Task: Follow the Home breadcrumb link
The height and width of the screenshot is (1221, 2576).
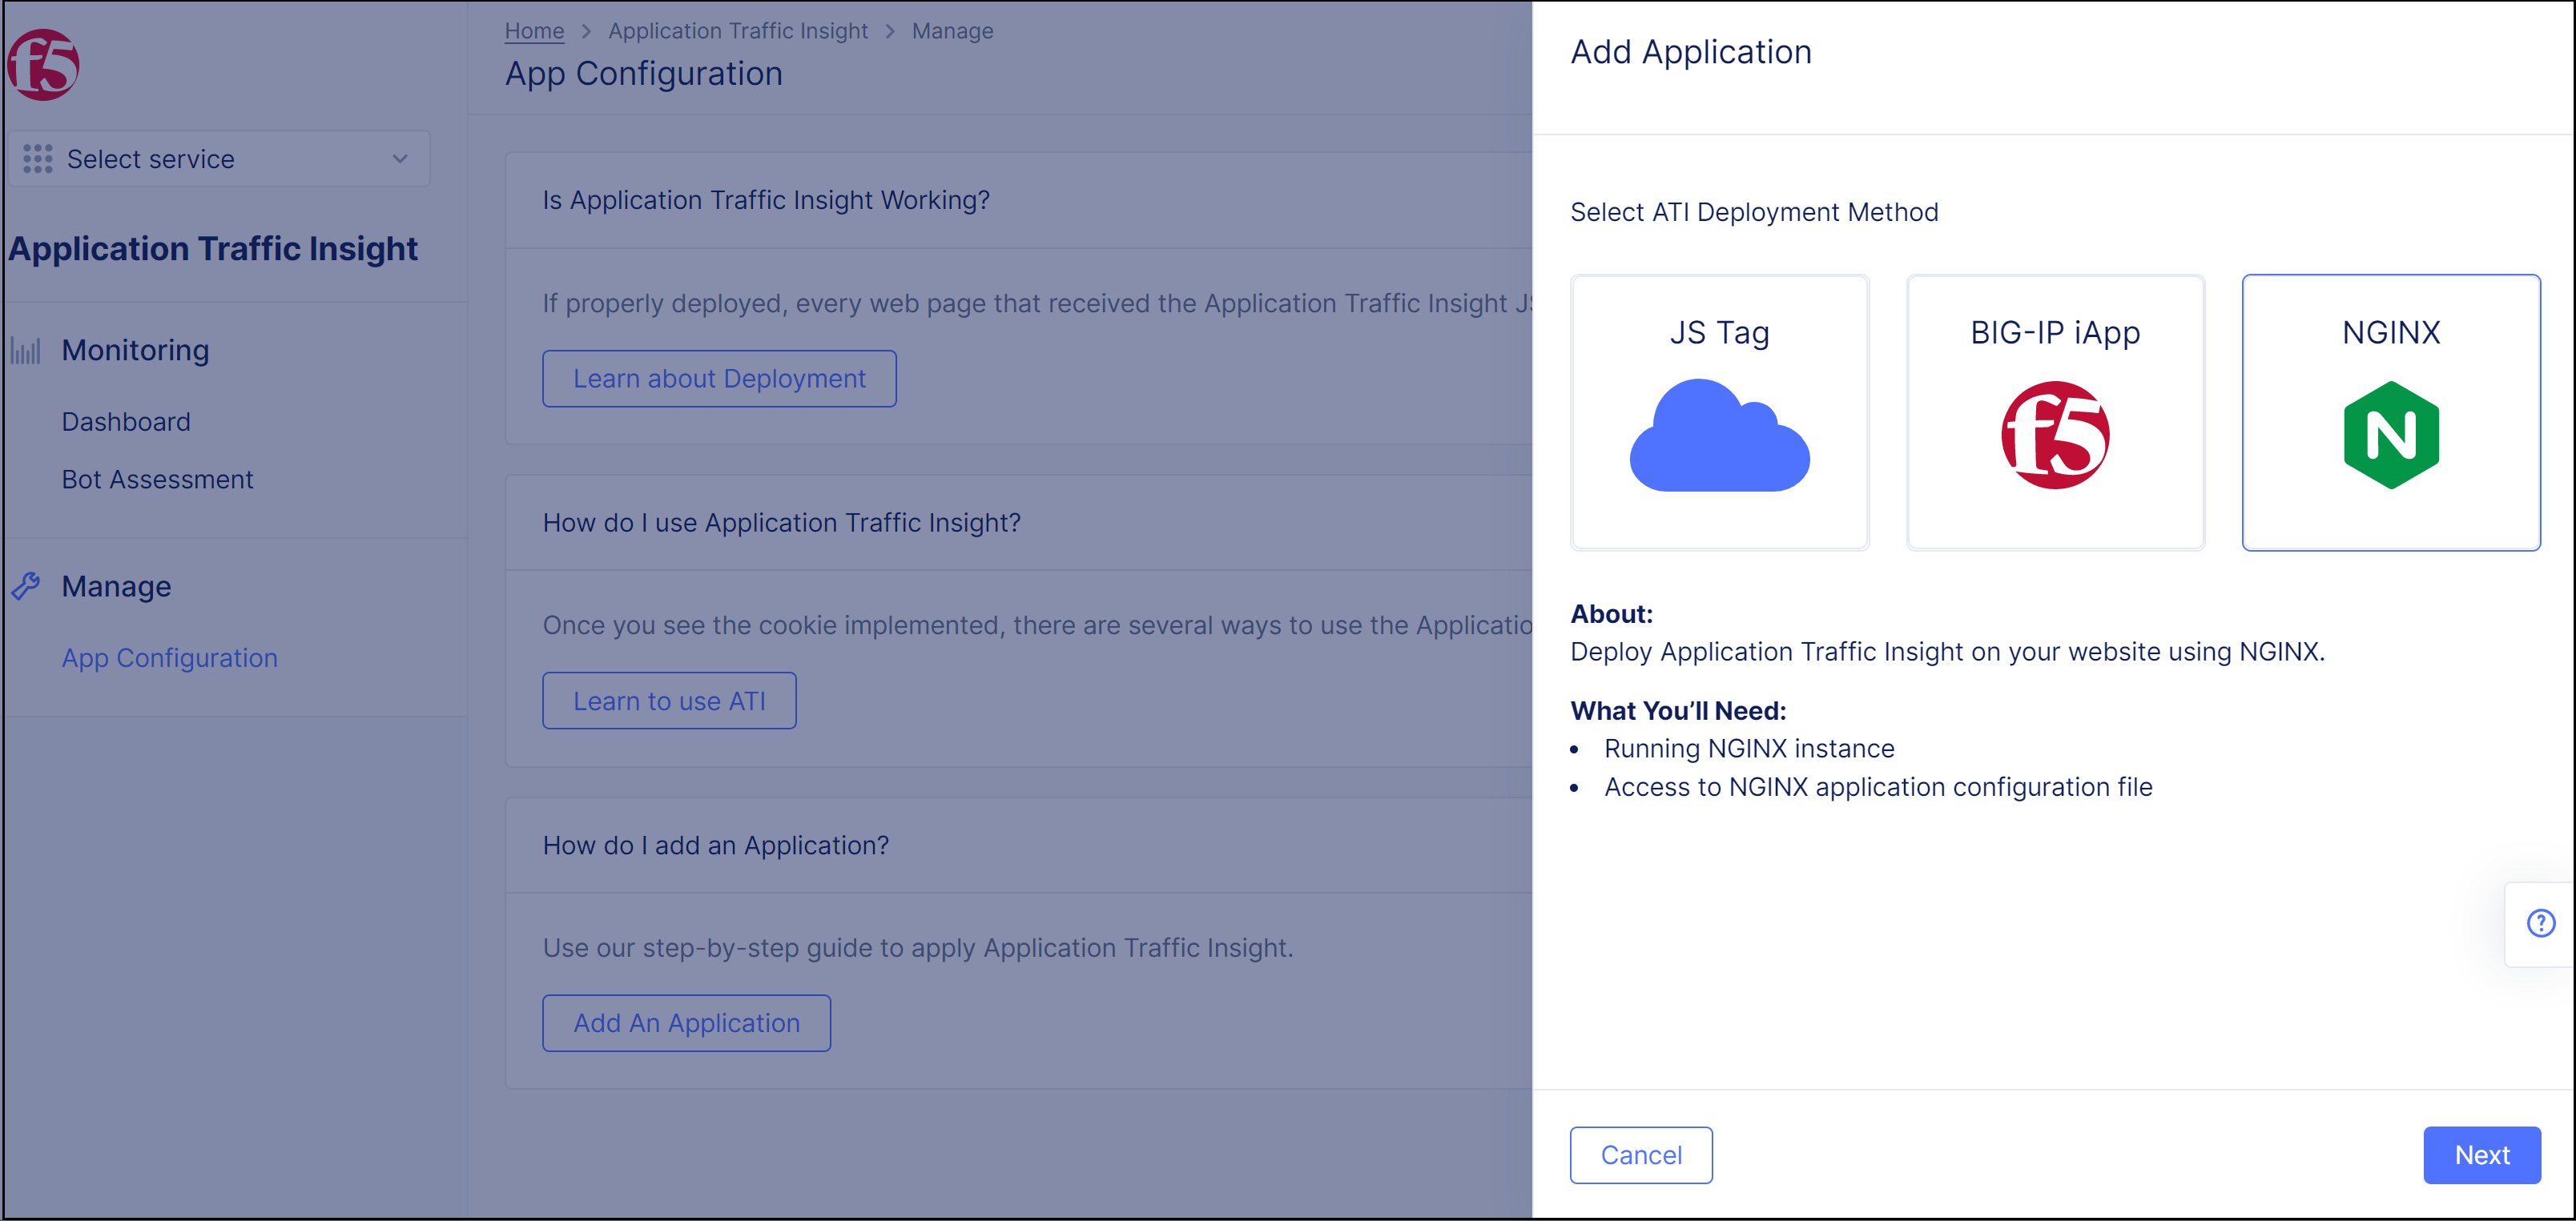Action: (x=534, y=30)
